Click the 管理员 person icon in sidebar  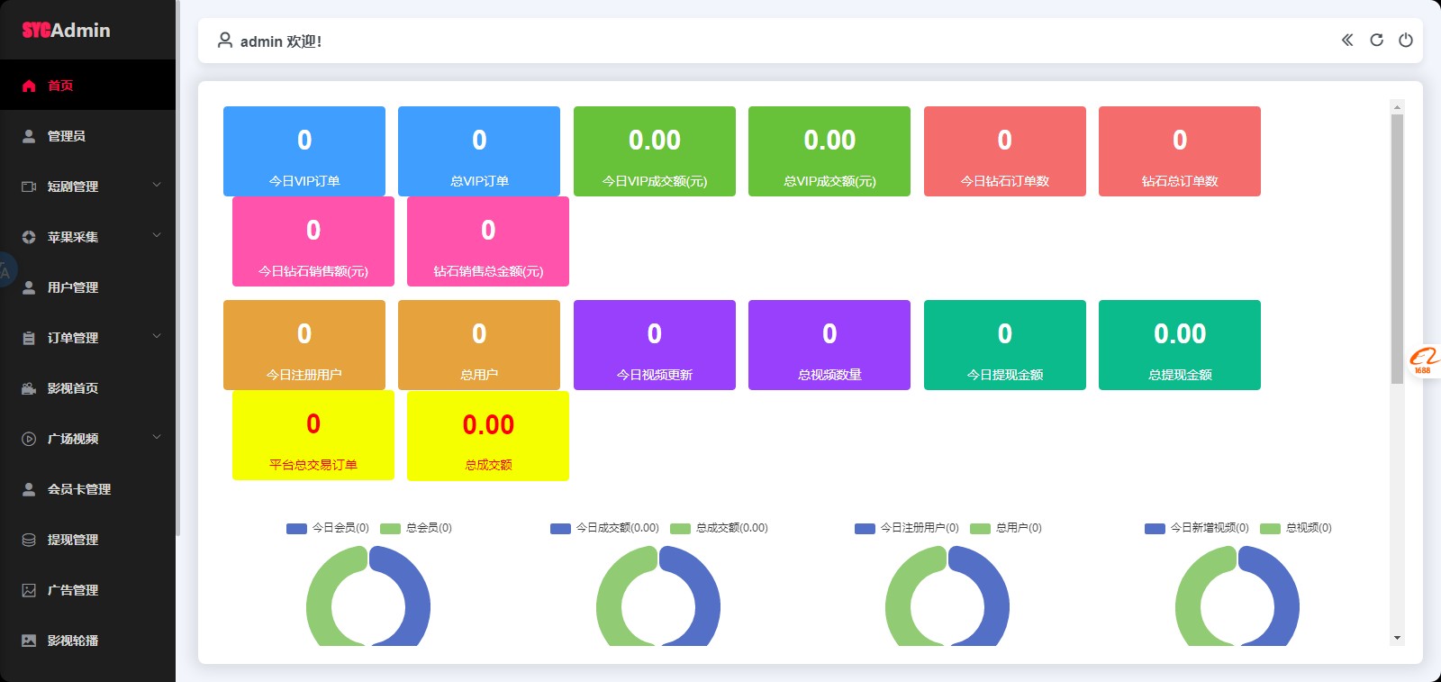point(29,136)
